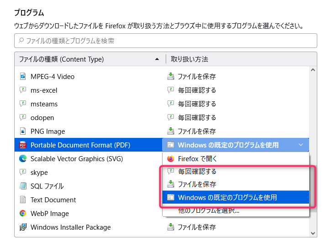Open the MPEG-4 Video action selector

196,77
